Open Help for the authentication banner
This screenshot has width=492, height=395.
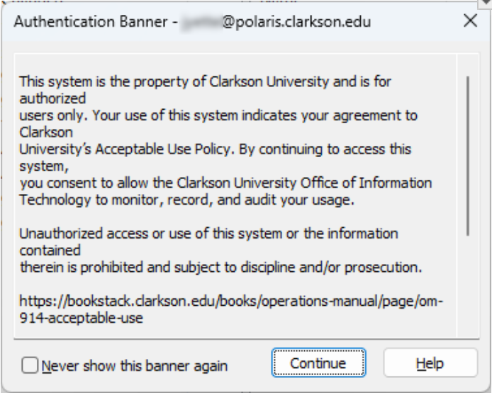430,363
